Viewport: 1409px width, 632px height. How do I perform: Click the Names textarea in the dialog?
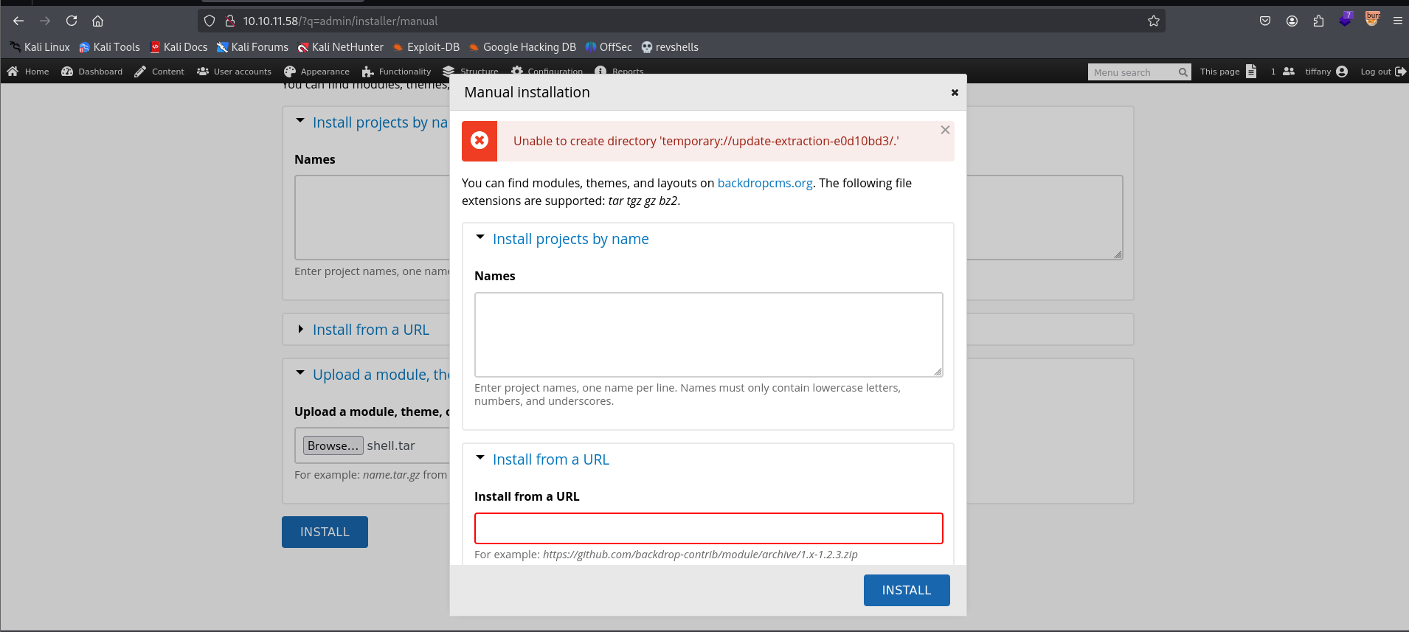708,335
